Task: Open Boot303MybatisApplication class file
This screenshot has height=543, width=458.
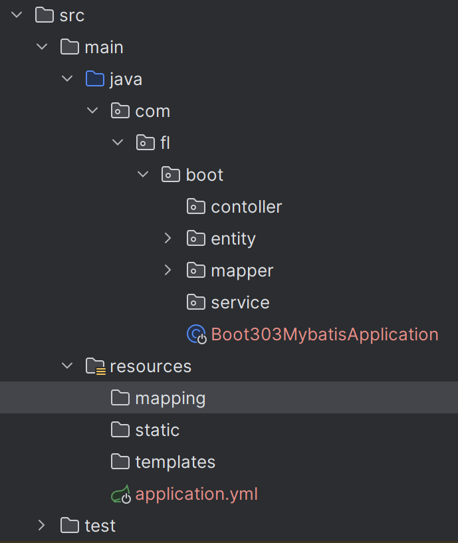Action: point(324,334)
